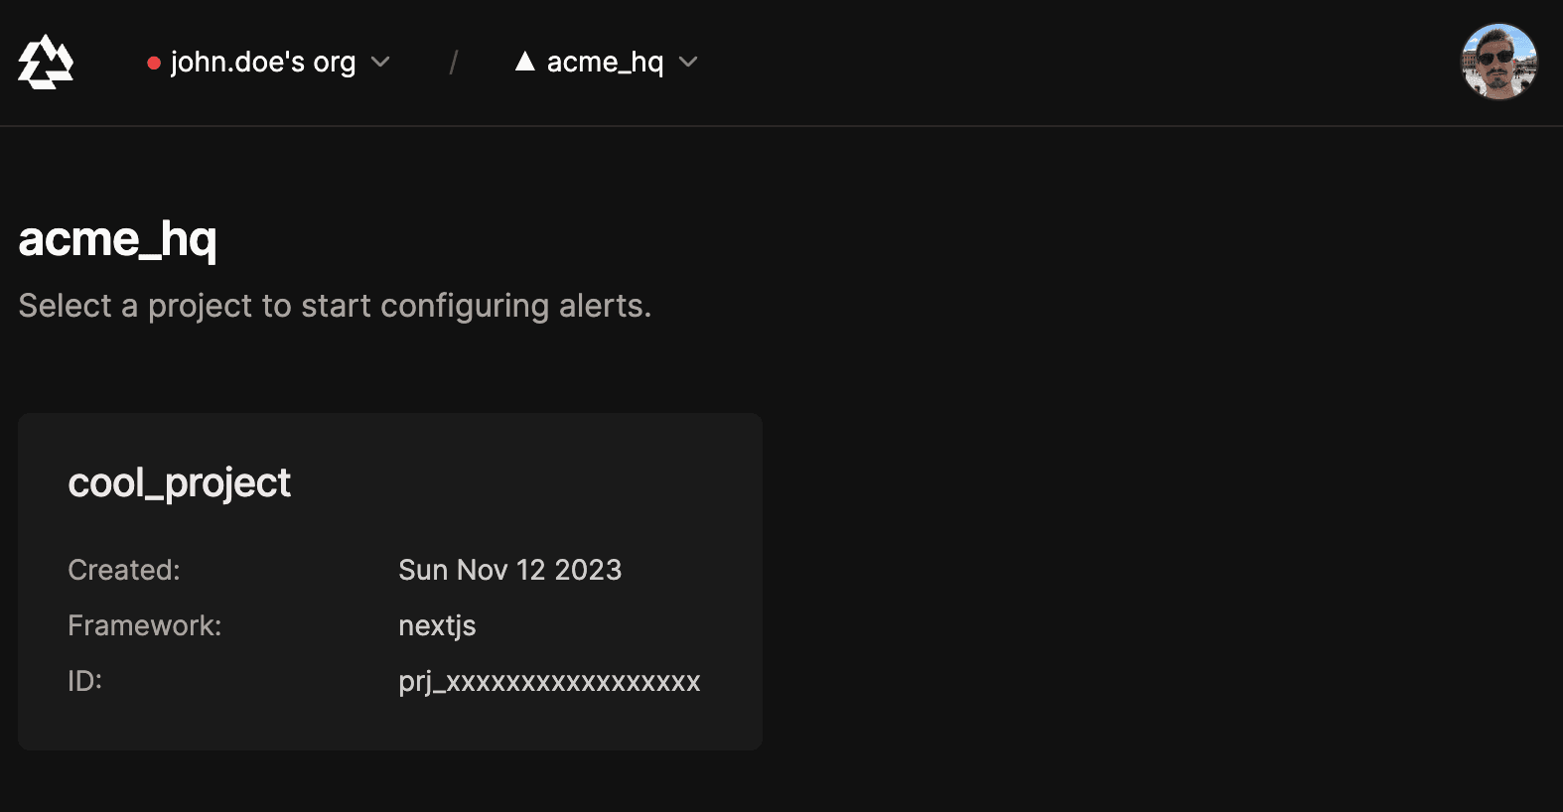The height and width of the screenshot is (812, 1563).
Task: Click the acme_hq page heading
Action: (x=117, y=239)
